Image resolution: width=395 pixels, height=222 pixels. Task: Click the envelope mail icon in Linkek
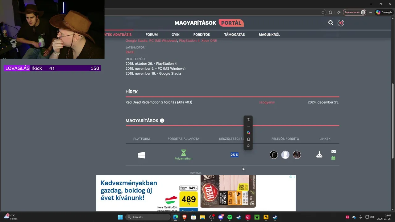point(334,152)
